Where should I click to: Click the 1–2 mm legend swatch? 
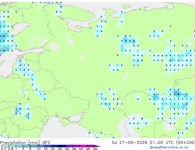tap(19, 146)
